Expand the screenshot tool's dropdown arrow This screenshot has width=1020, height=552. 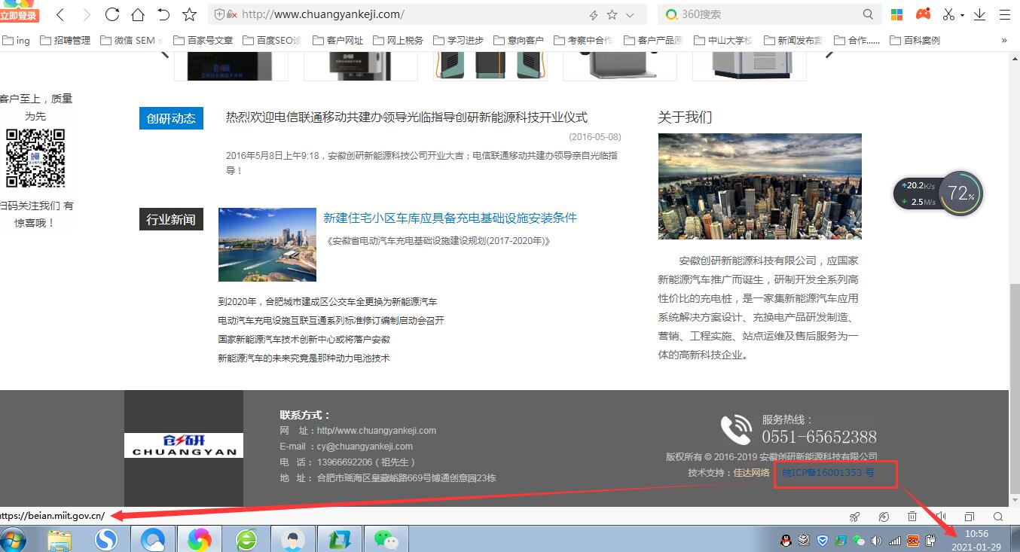(962, 14)
